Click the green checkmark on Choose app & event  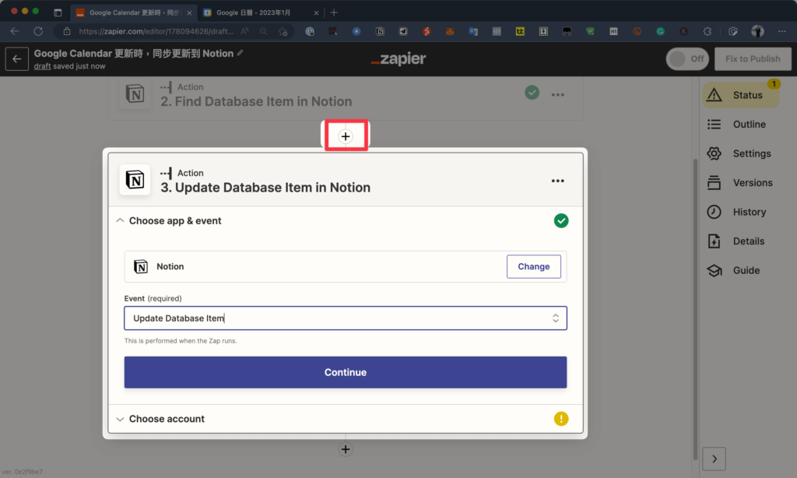pos(561,220)
